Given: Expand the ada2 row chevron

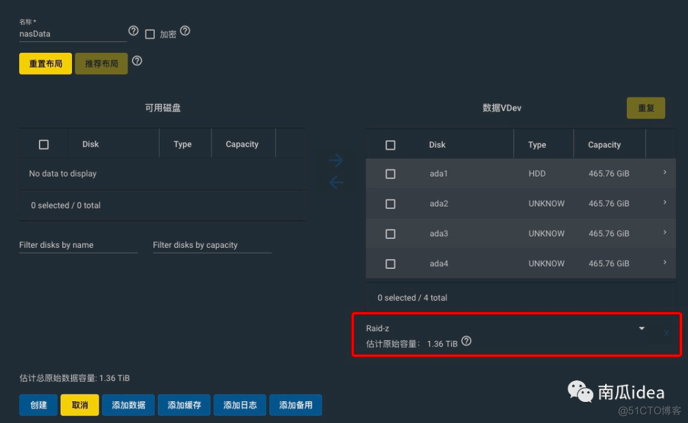Looking at the screenshot, I should [664, 203].
